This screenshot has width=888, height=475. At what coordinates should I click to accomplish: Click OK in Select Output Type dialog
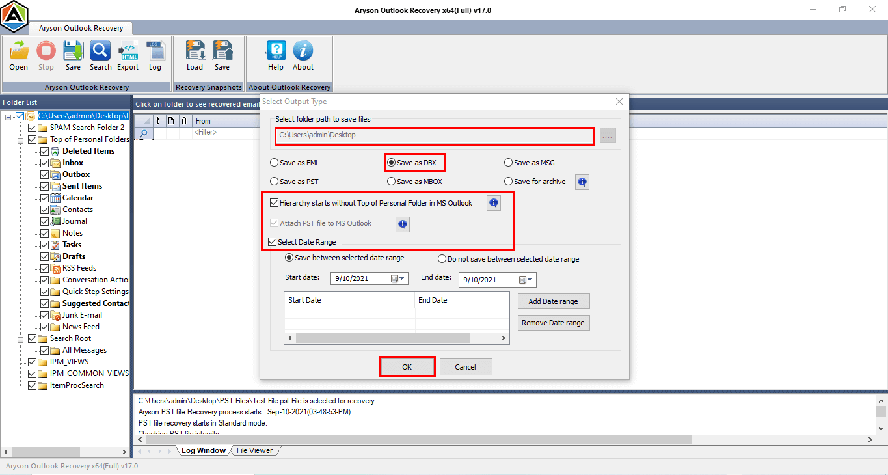coord(407,367)
